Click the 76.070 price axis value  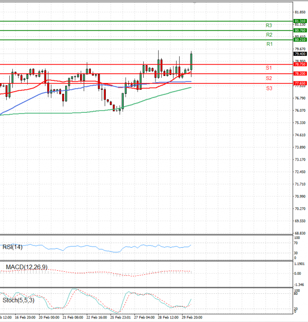click(300, 110)
